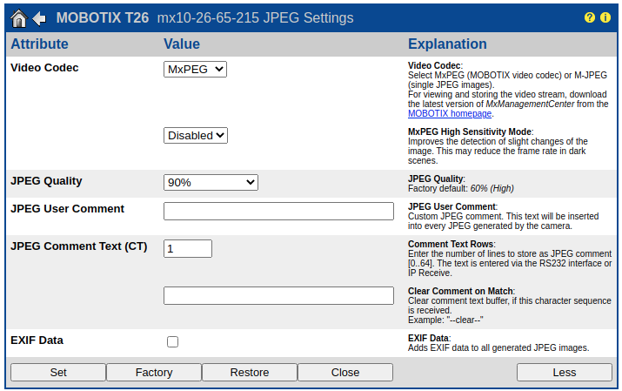Focus the Clear Comment on Match field

tap(278, 296)
